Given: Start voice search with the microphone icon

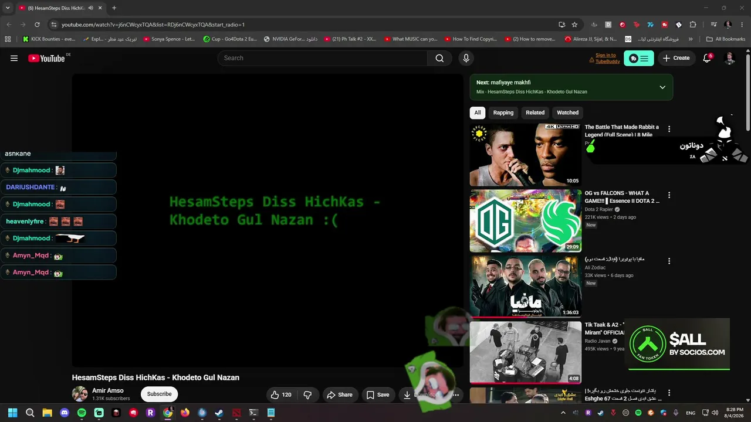Looking at the screenshot, I should 466,58.
